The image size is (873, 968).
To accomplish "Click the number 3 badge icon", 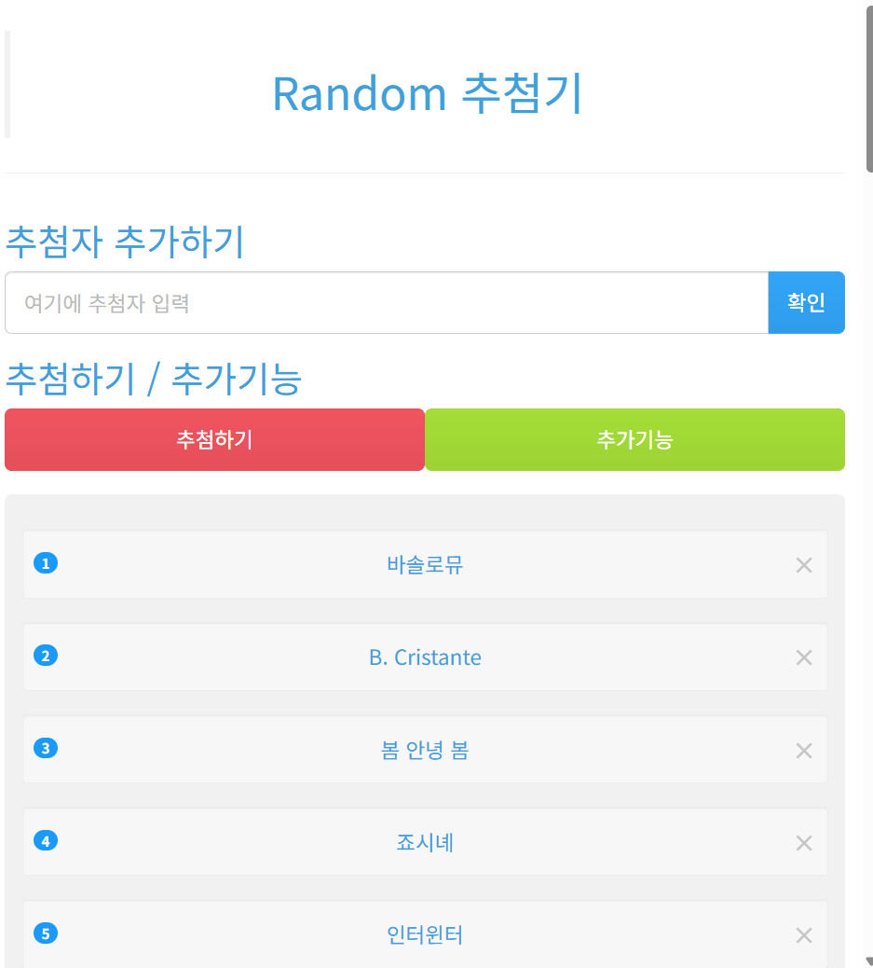I will (x=46, y=748).
